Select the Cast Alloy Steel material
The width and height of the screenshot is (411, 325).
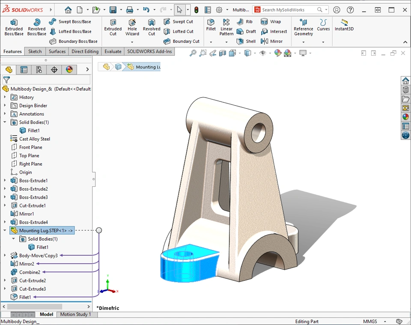pyautogui.click(x=34, y=139)
